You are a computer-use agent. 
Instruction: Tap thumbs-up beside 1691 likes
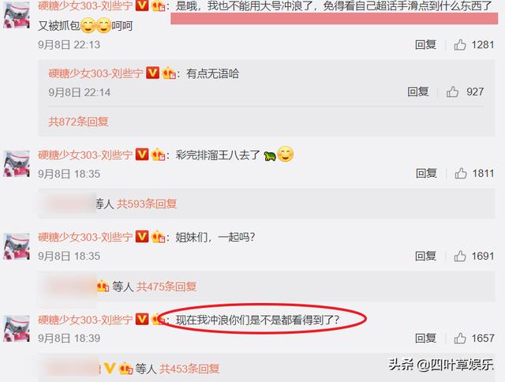pyautogui.click(x=460, y=257)
